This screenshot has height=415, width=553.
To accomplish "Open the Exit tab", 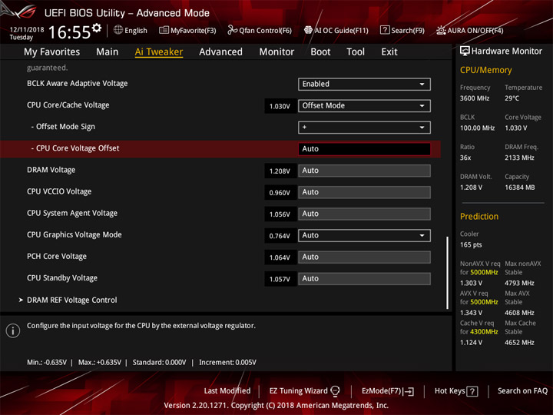I will [x=389, y=52].
